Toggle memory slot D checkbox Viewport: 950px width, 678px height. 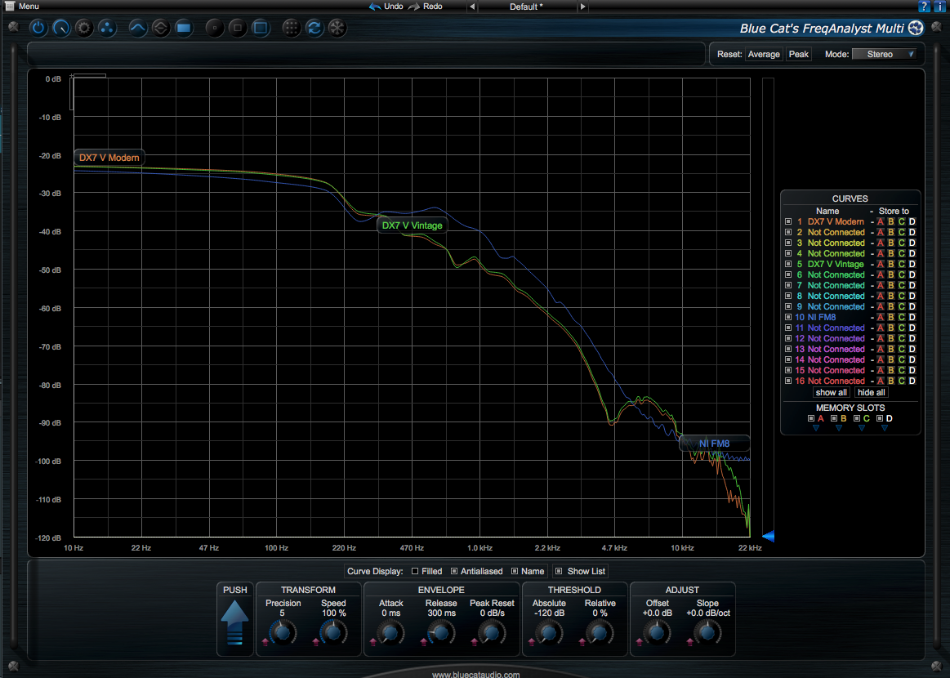point(880,419)
